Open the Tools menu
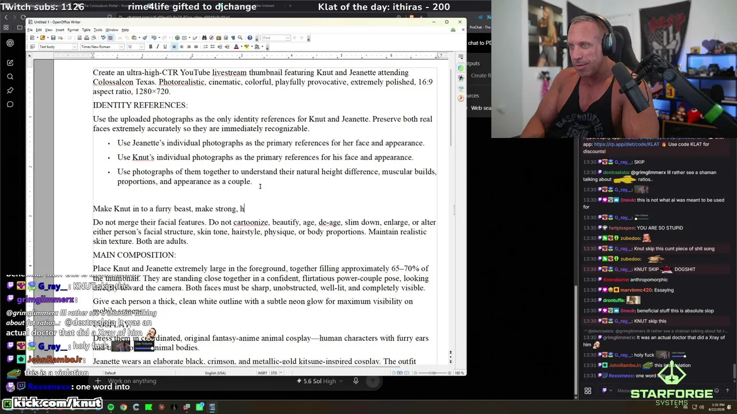The width and height of the screenshot is (737, 414). pos(98,30)
